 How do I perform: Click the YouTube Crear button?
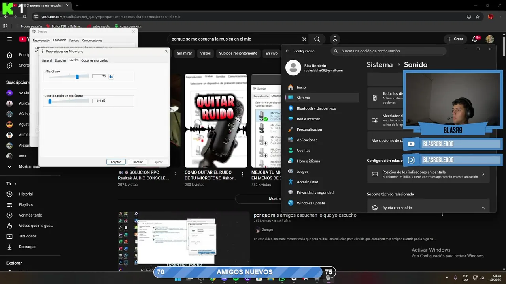[455, 39]
